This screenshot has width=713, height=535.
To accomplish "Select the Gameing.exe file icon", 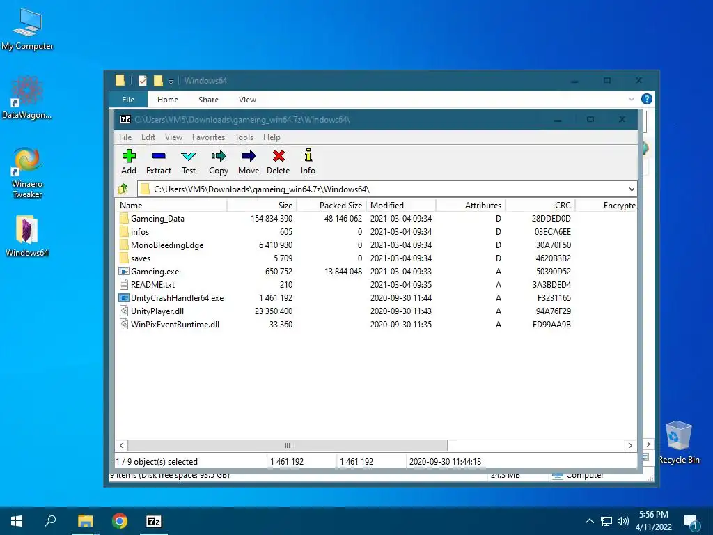I will click(124, 271).
